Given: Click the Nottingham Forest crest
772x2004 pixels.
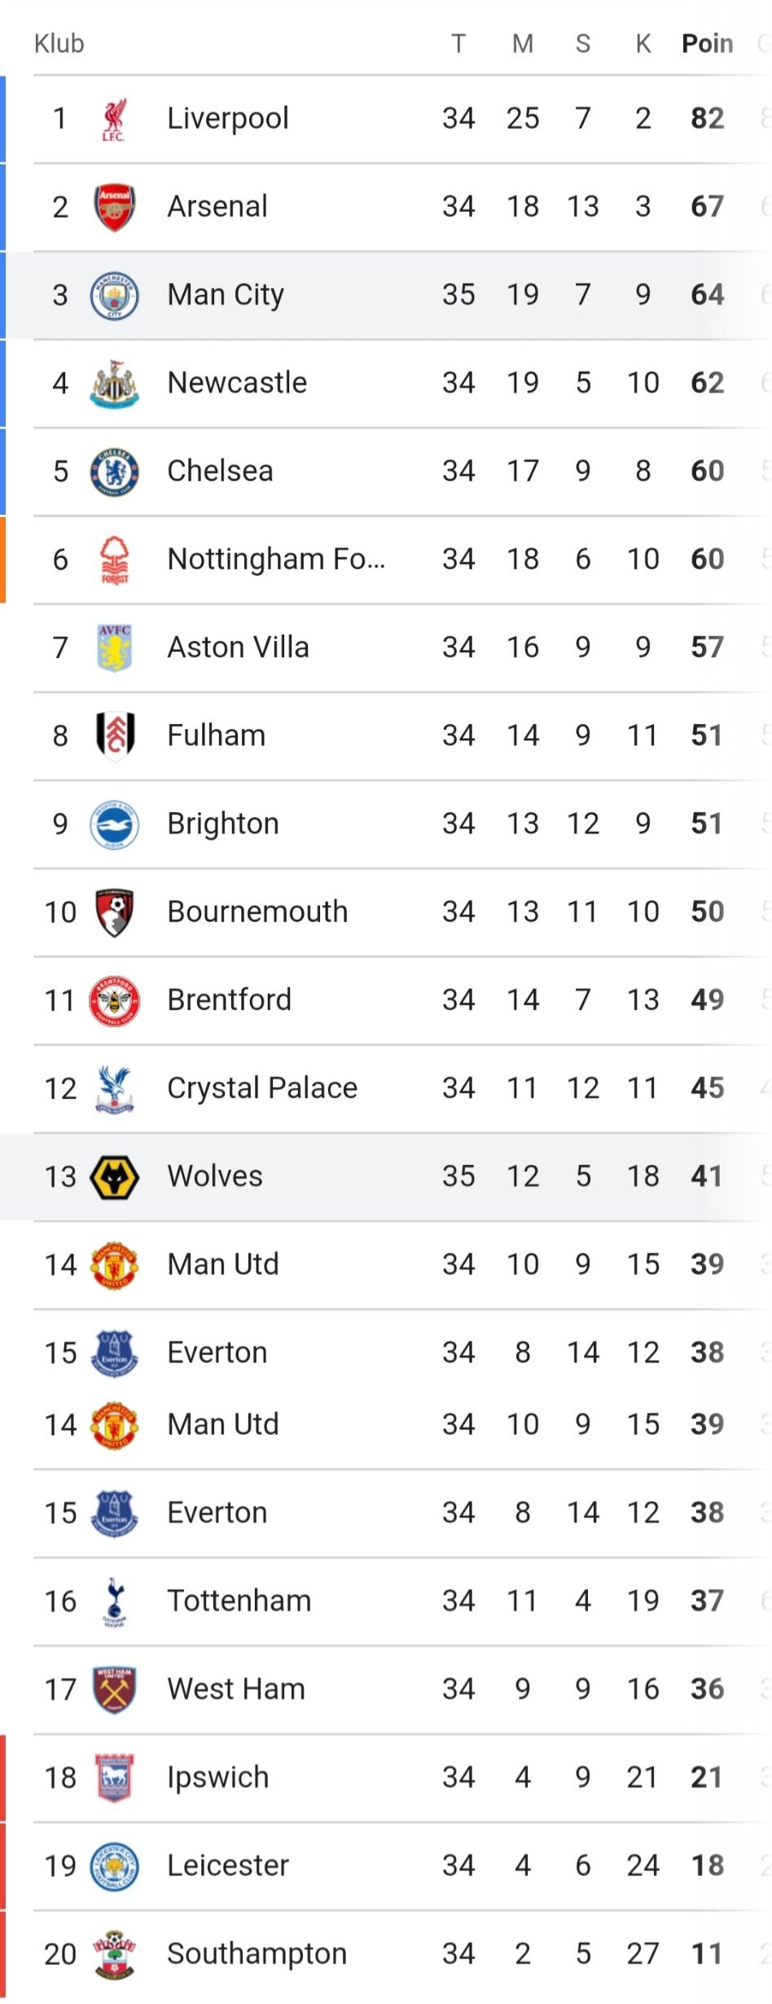Looking at the screenshot, I should tap(114, 560).
